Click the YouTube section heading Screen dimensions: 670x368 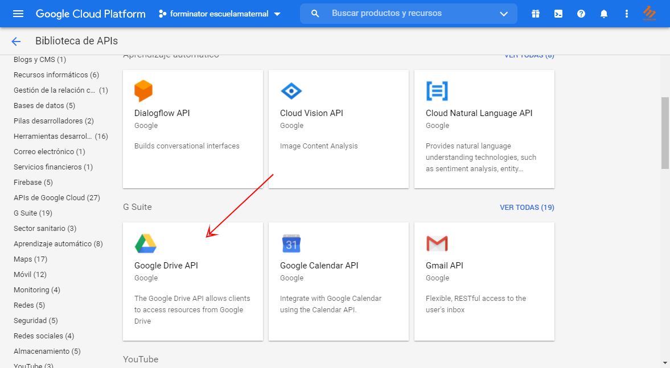click(x=141, y=359)
